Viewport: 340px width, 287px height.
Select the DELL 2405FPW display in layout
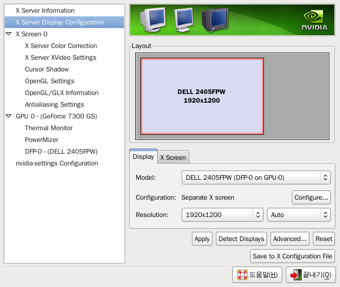[x=202, y=96]
